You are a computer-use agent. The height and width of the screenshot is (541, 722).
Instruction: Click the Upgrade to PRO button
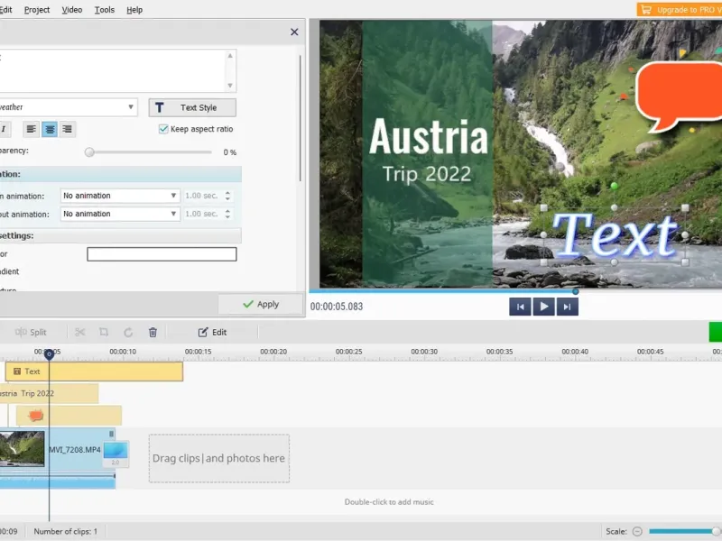coord(680,10)
